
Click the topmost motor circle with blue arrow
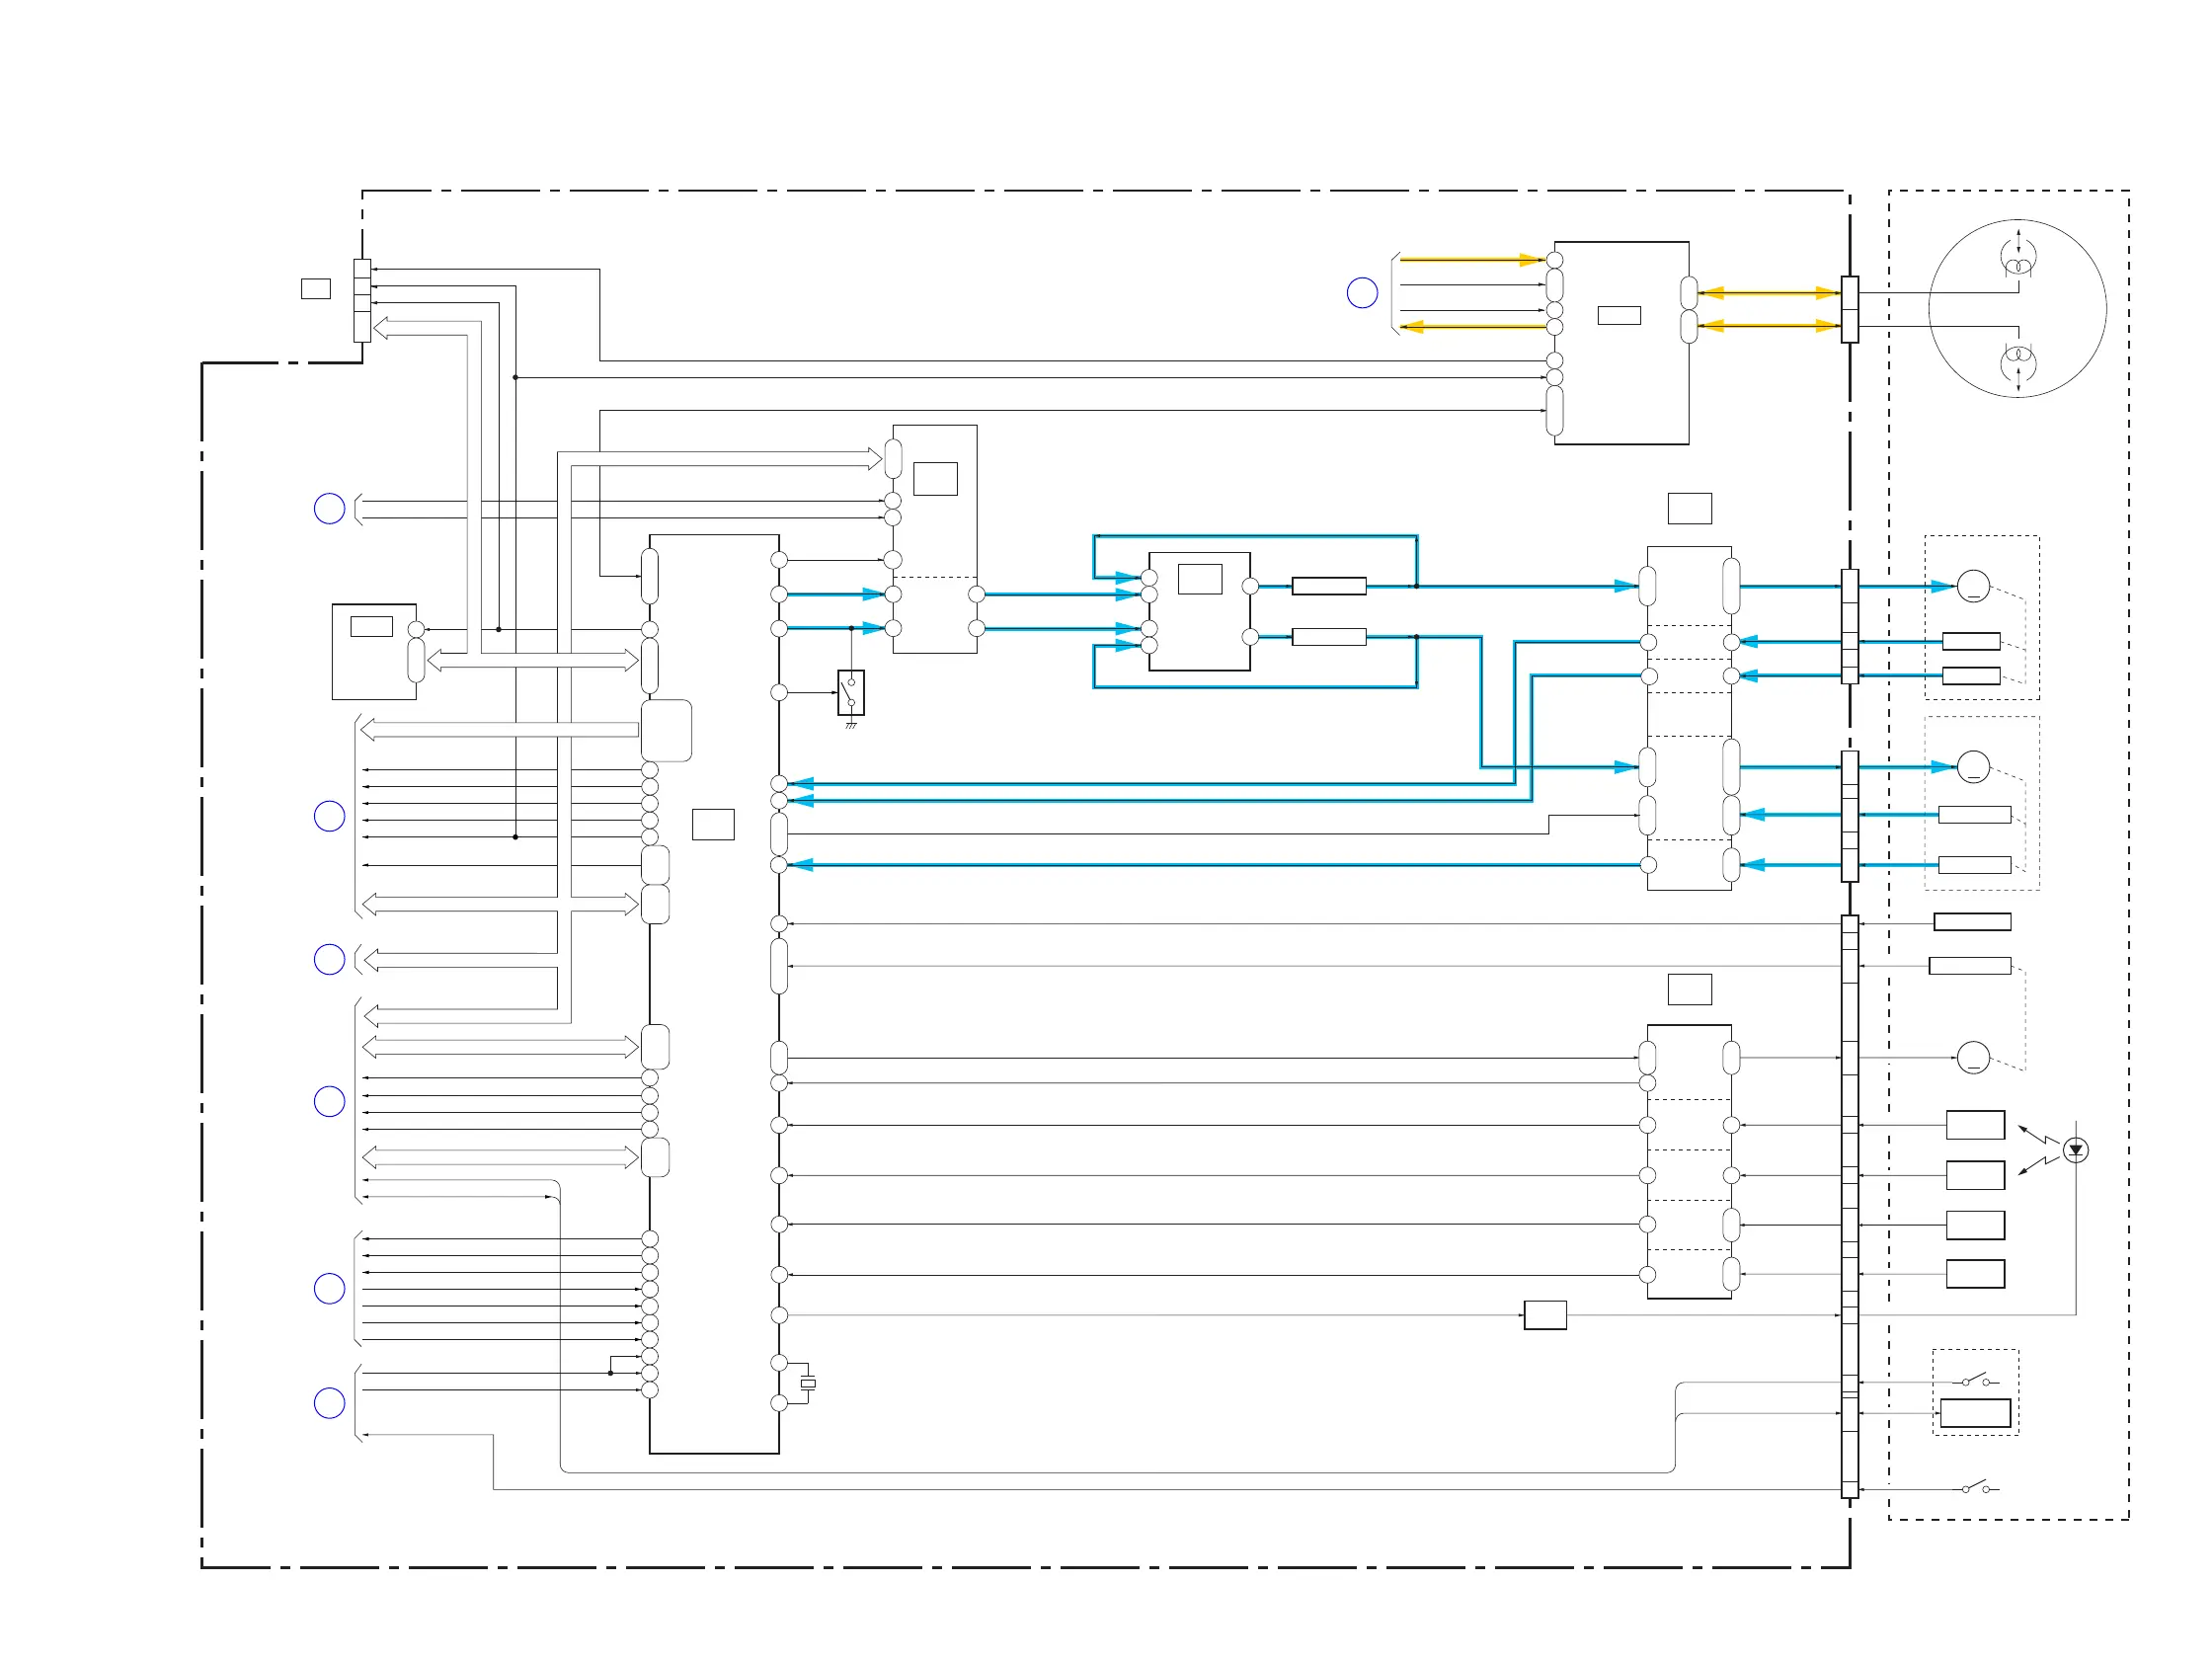[x=1973, y=586]
